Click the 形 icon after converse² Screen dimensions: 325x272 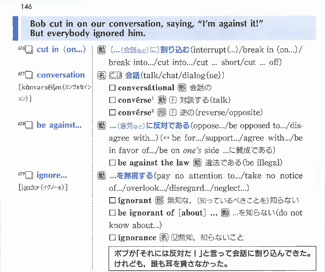tap(162, 112)
